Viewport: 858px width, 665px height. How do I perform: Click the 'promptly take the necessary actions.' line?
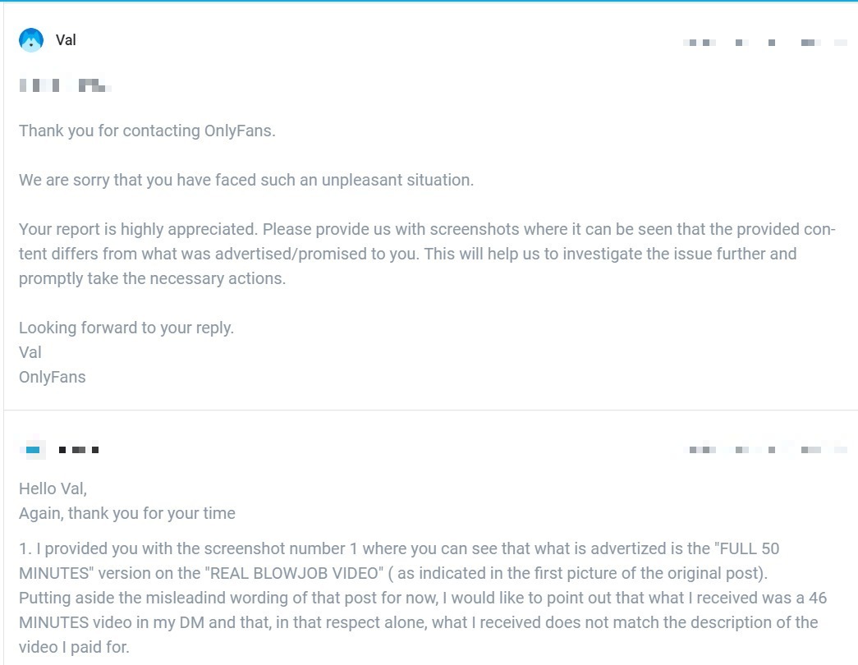(152, 278)
